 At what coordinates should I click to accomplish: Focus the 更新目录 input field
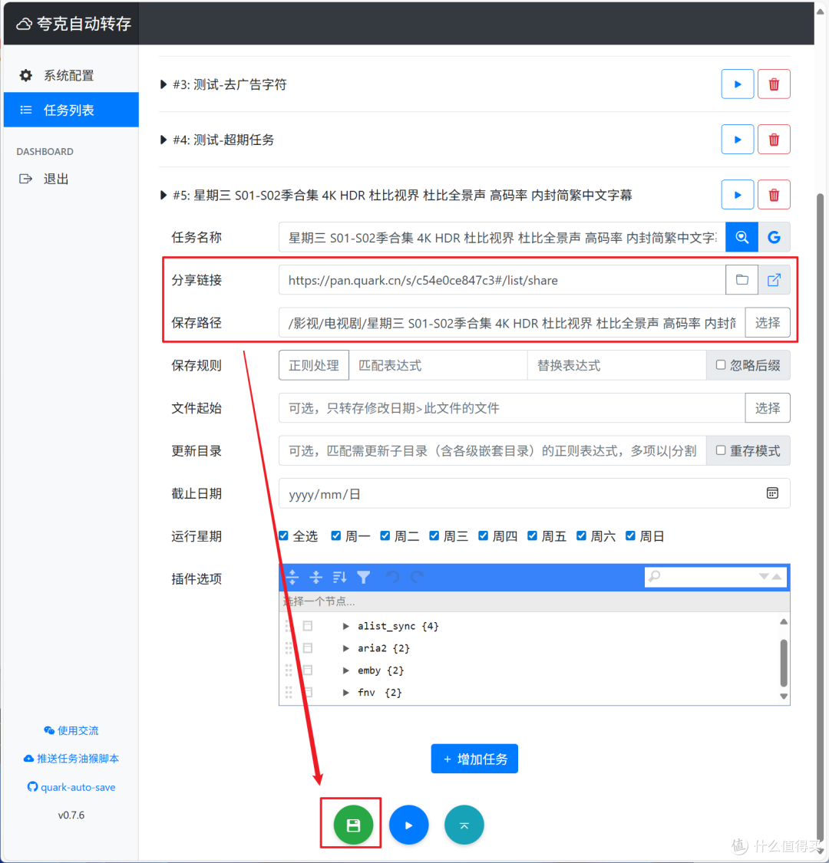(x=493, y=450)
